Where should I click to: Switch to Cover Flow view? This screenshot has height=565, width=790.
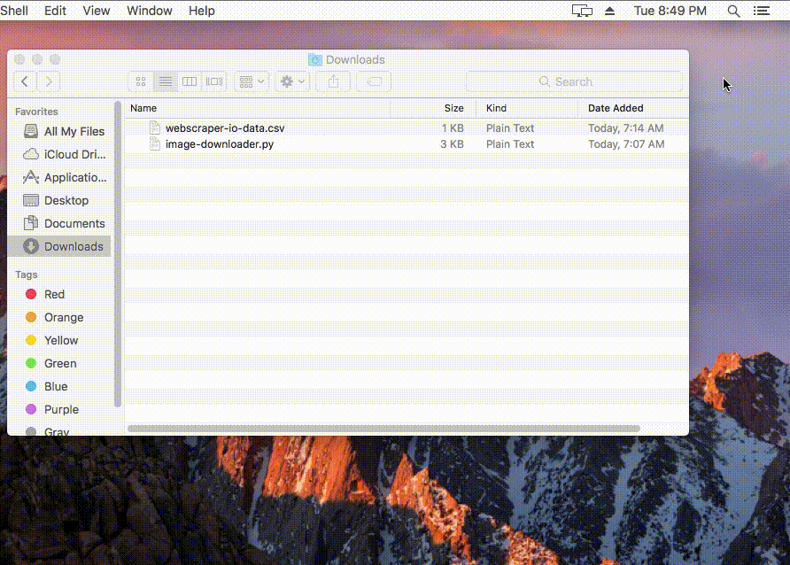point(213,81)
